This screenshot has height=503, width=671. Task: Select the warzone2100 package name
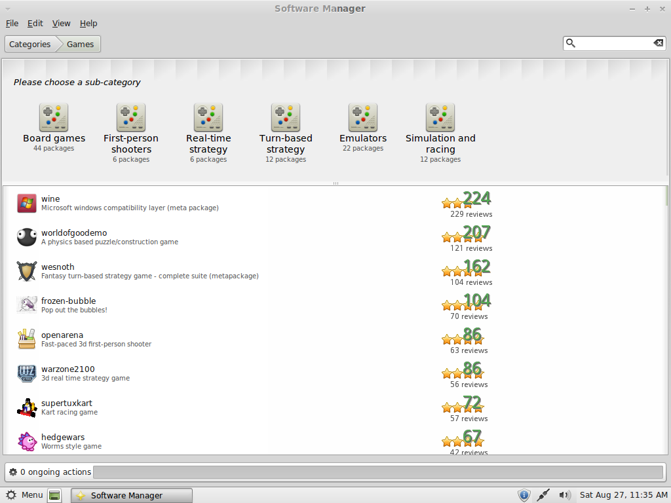click(x=68, y=369)
